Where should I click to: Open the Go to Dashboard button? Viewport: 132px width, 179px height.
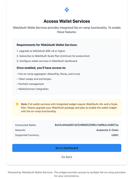tap(67, 148)
